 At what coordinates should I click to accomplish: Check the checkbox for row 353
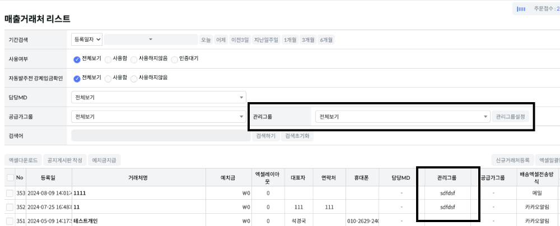click(x=10, y=193)
